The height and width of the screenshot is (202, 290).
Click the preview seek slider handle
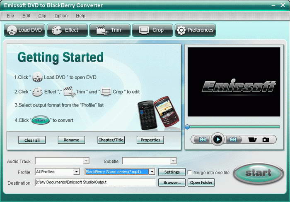tap(187, 127)
